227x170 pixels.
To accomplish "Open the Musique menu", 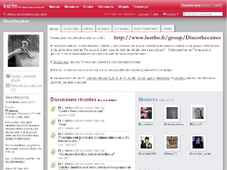I will [x=55, y=7].
